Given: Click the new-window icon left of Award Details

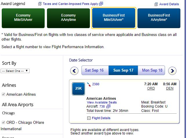Looking at the screenshot, I should pyautogui.click(x=156, y=4).
